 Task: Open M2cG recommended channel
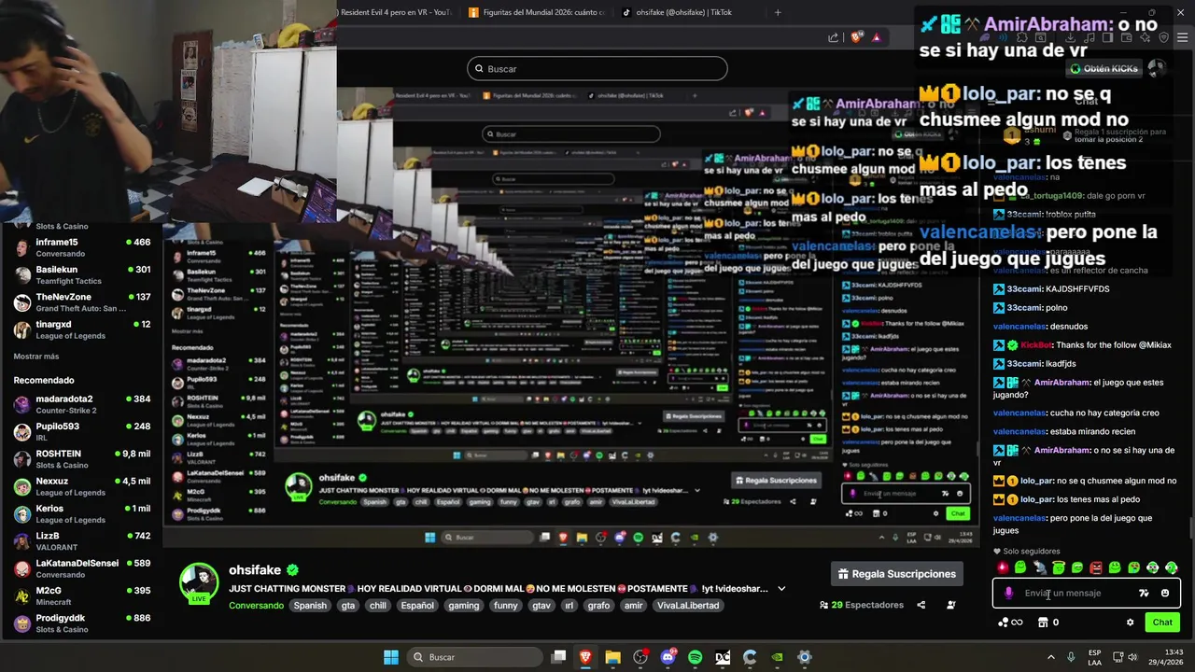[x=82, y=596]
